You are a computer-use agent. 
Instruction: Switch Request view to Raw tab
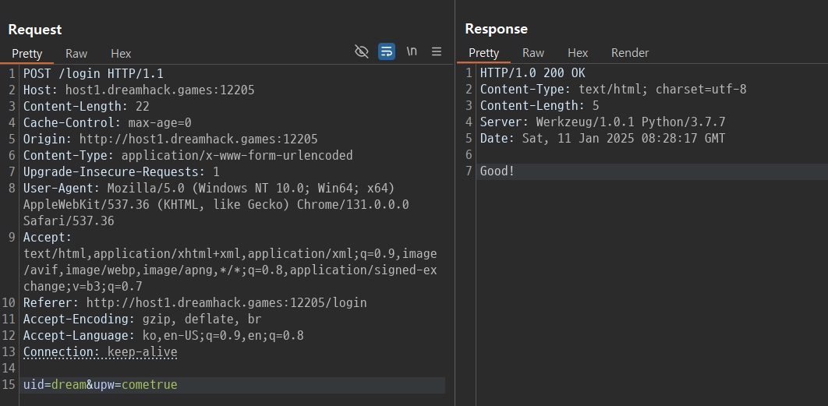[76, 53]
